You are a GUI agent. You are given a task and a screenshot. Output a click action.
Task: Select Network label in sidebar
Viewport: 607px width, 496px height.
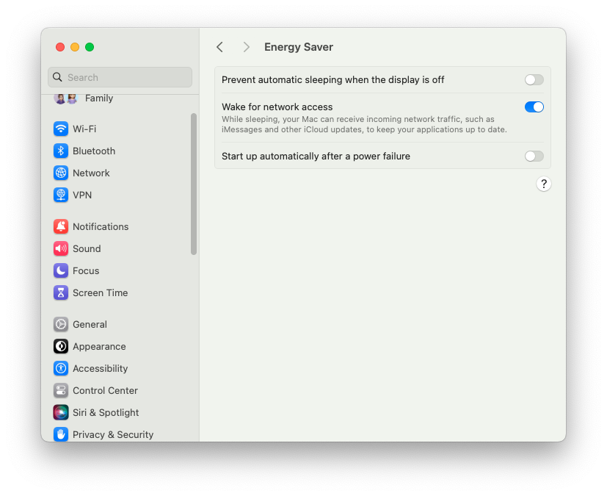[91, 173]
